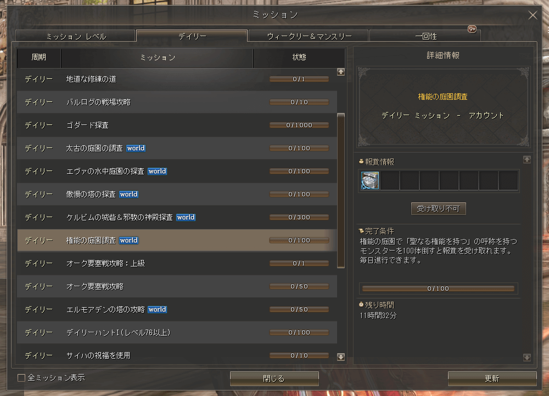Click the world badge next to 太古の庭園の調査
Viewport: 549px width, 396px height.
tap(136, 148)
